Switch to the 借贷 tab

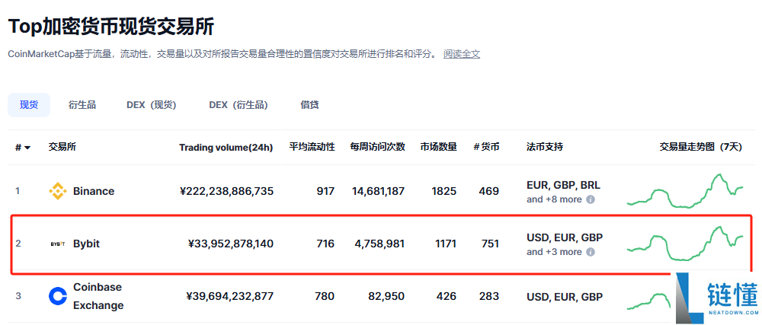pos(309,105)
